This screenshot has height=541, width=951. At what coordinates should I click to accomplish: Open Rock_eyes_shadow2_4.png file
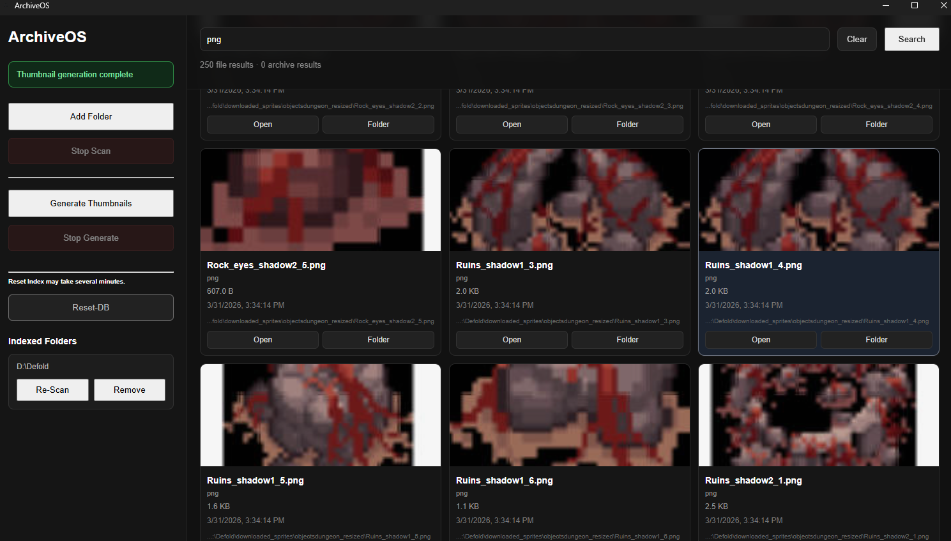tap(761, 125)
